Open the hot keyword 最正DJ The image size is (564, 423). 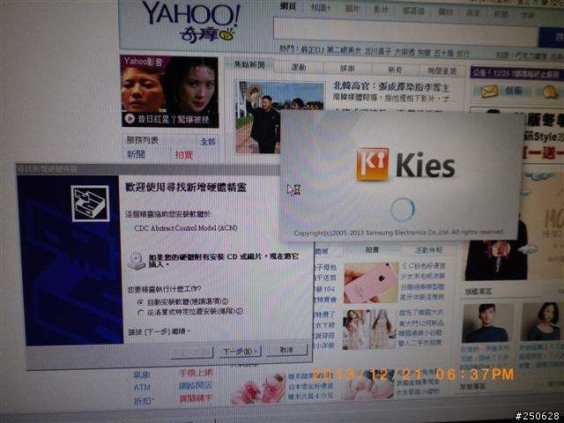(x=312, y=50)
